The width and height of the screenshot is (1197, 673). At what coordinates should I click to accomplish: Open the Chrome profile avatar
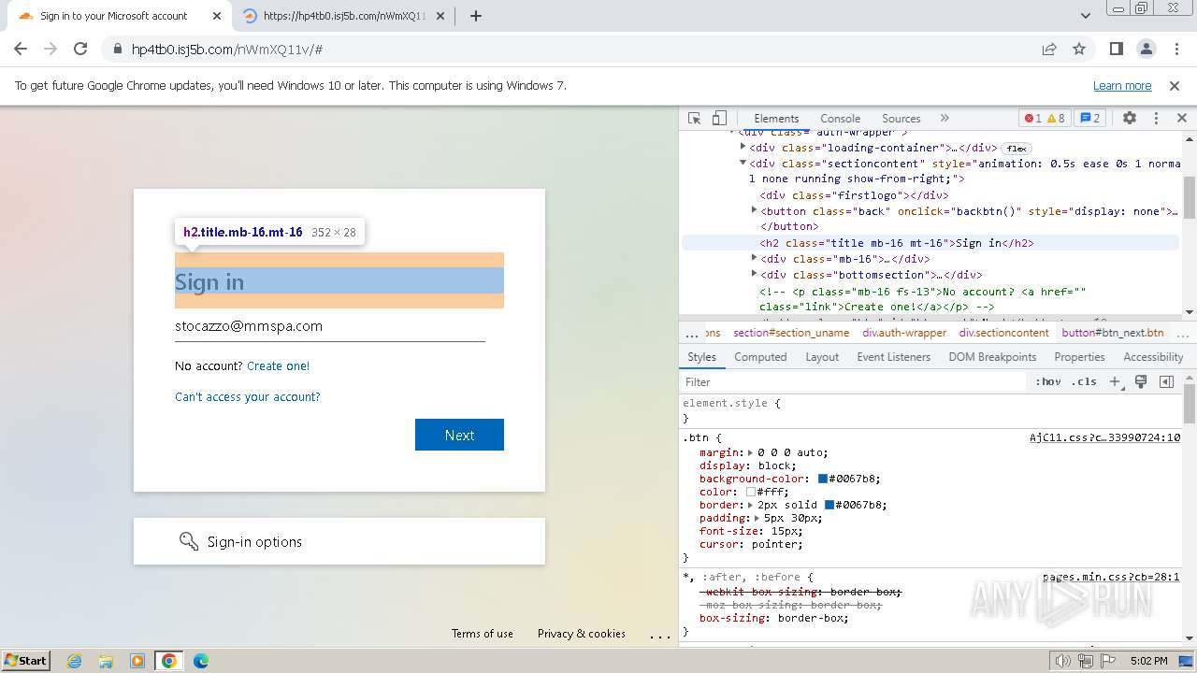[1146, 50]
